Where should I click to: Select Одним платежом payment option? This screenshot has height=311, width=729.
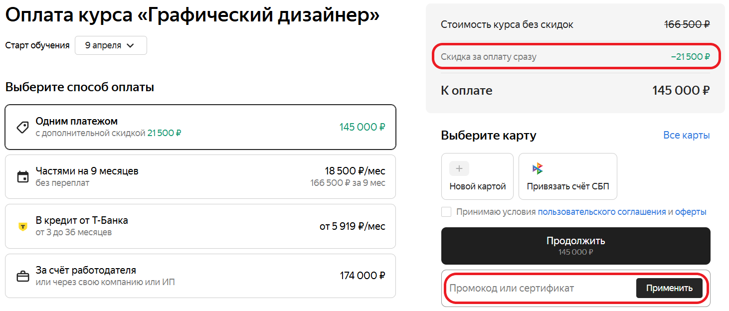[x=199, y=127]
